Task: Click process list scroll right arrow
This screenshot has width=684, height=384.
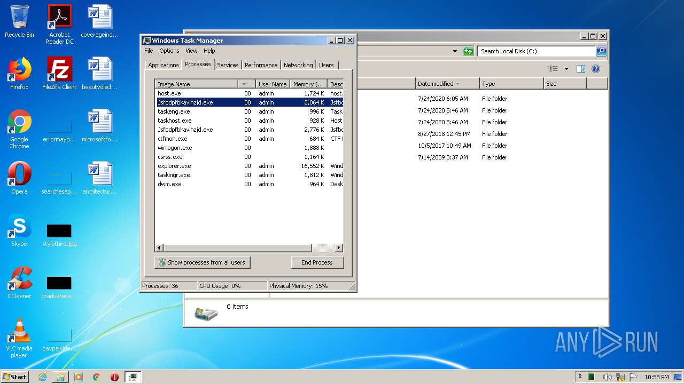Action: (x=338, y=248)
